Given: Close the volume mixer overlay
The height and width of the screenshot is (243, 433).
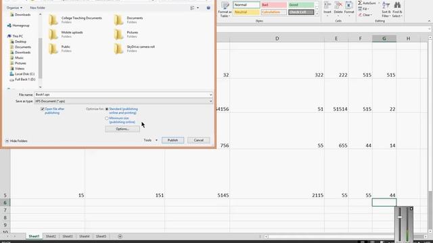Looking at the screenshot, I should (411, 209).
